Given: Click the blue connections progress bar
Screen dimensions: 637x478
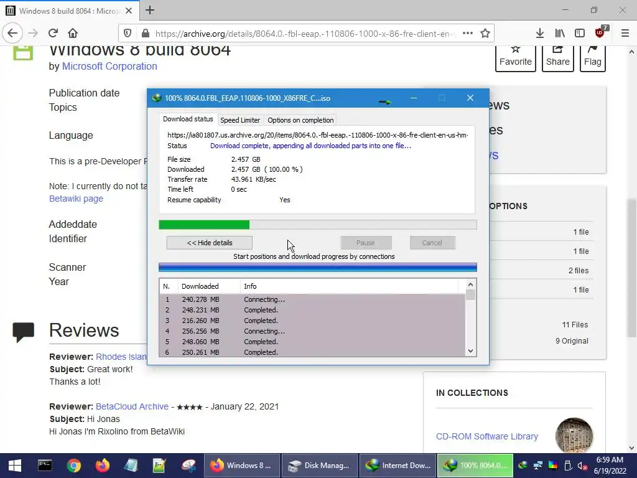Looking at the screenshot, I should coord(318,267).
